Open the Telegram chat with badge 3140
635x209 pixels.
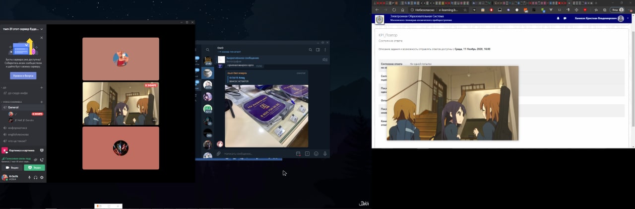(208, 61)
